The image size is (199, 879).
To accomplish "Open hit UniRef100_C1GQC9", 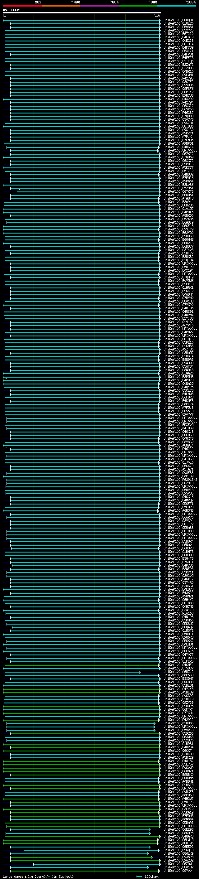I will click(178, 850).
